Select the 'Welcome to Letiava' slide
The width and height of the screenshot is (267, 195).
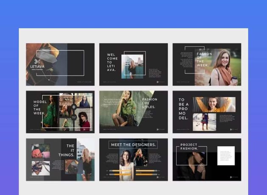point(133,64)
